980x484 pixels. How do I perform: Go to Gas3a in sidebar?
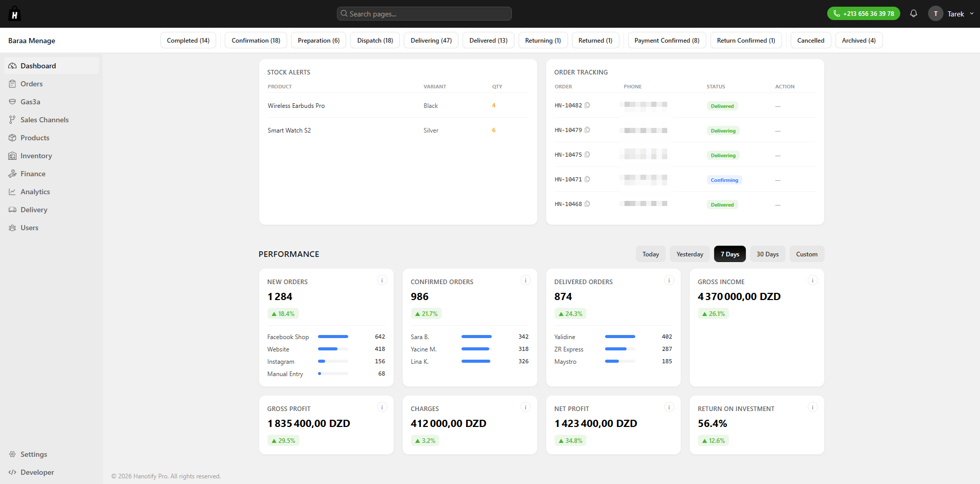pos(51,102)
